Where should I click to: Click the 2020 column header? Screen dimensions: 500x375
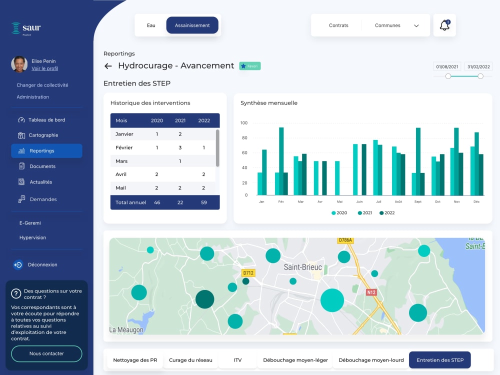pyautogui.click(x=157, y=120)
